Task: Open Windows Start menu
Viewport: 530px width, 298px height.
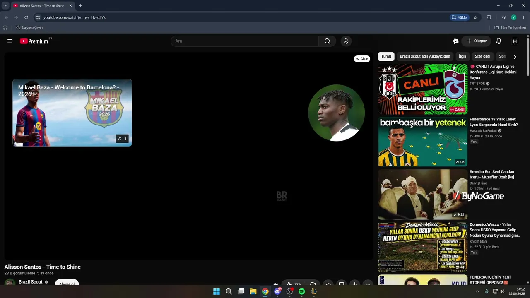Action: [x=217, y=291]
